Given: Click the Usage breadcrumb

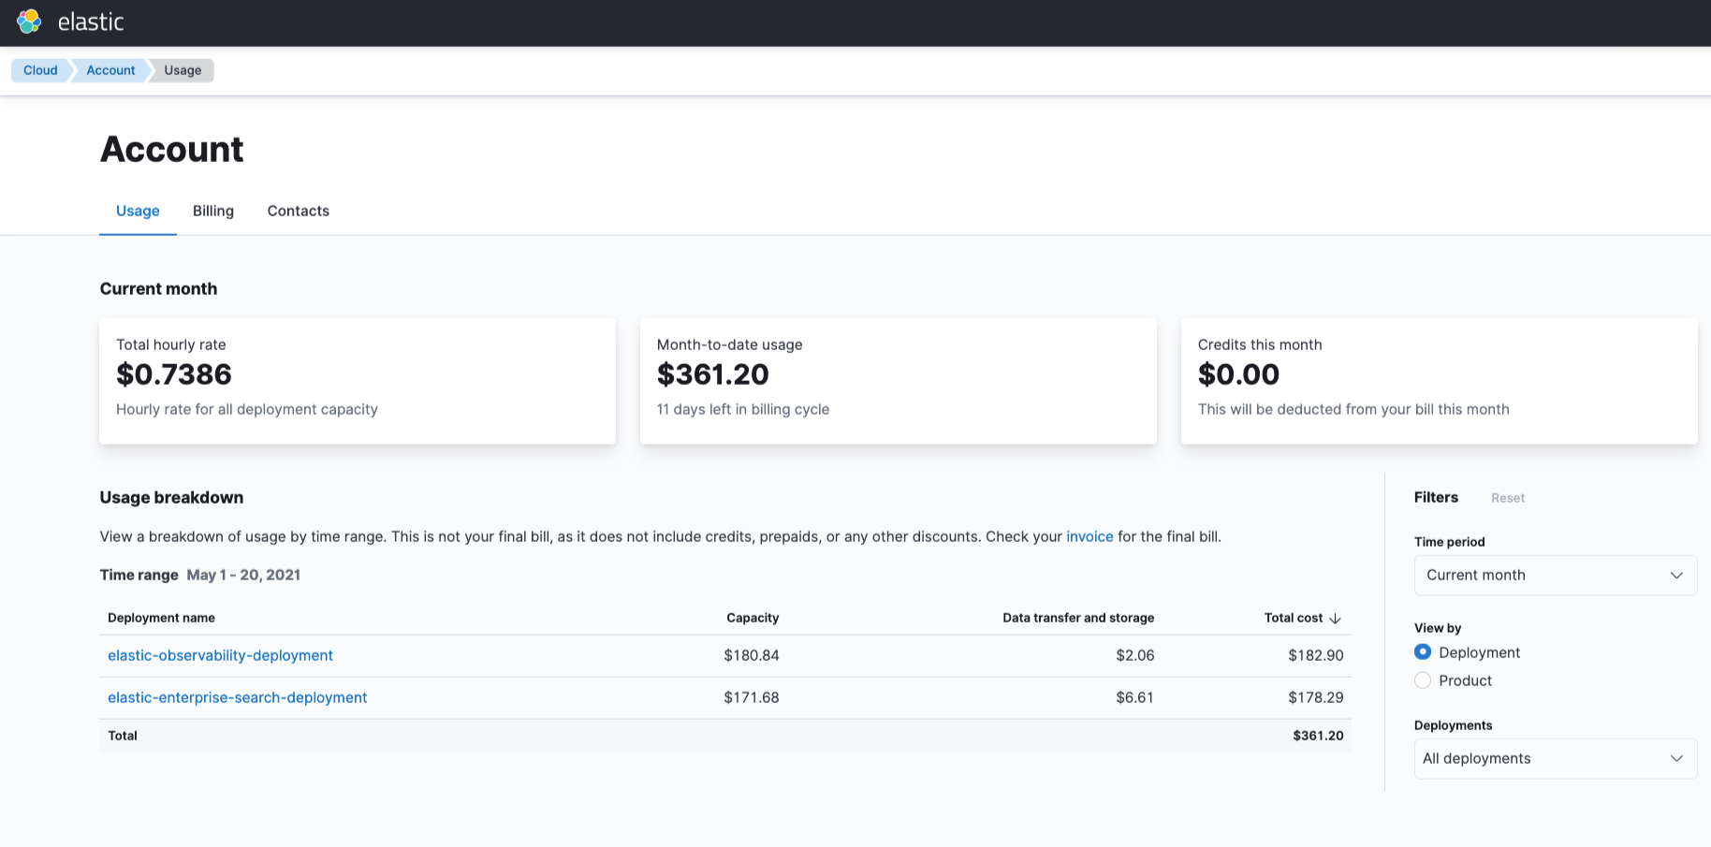Looking at the screenshot, I should pyautogui.click(x=183, y=70).
